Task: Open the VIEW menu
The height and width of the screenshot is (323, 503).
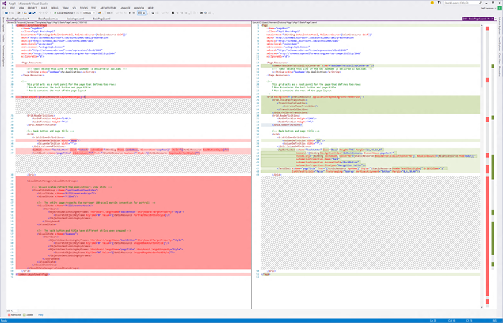Action: (21, 8)
